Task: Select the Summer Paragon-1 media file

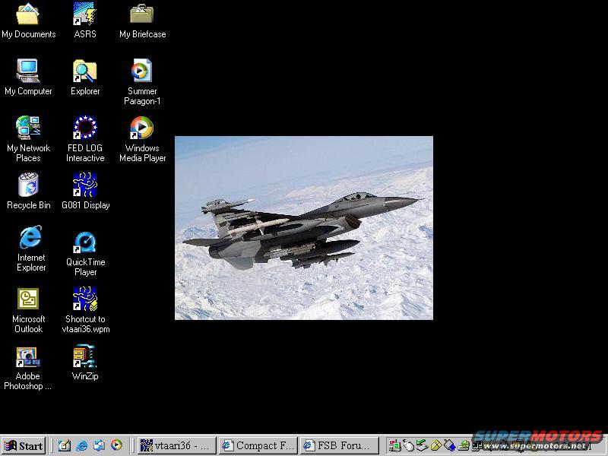Action: point(142,72)
